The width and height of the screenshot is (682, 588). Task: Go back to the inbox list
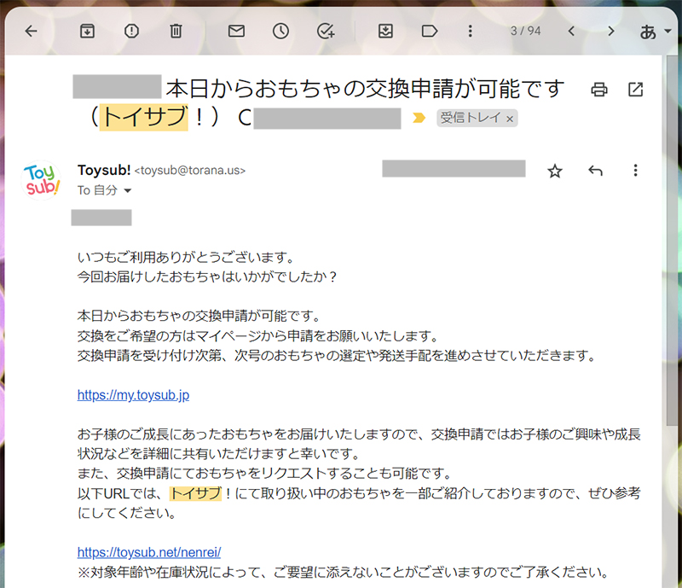click(31, 31)
